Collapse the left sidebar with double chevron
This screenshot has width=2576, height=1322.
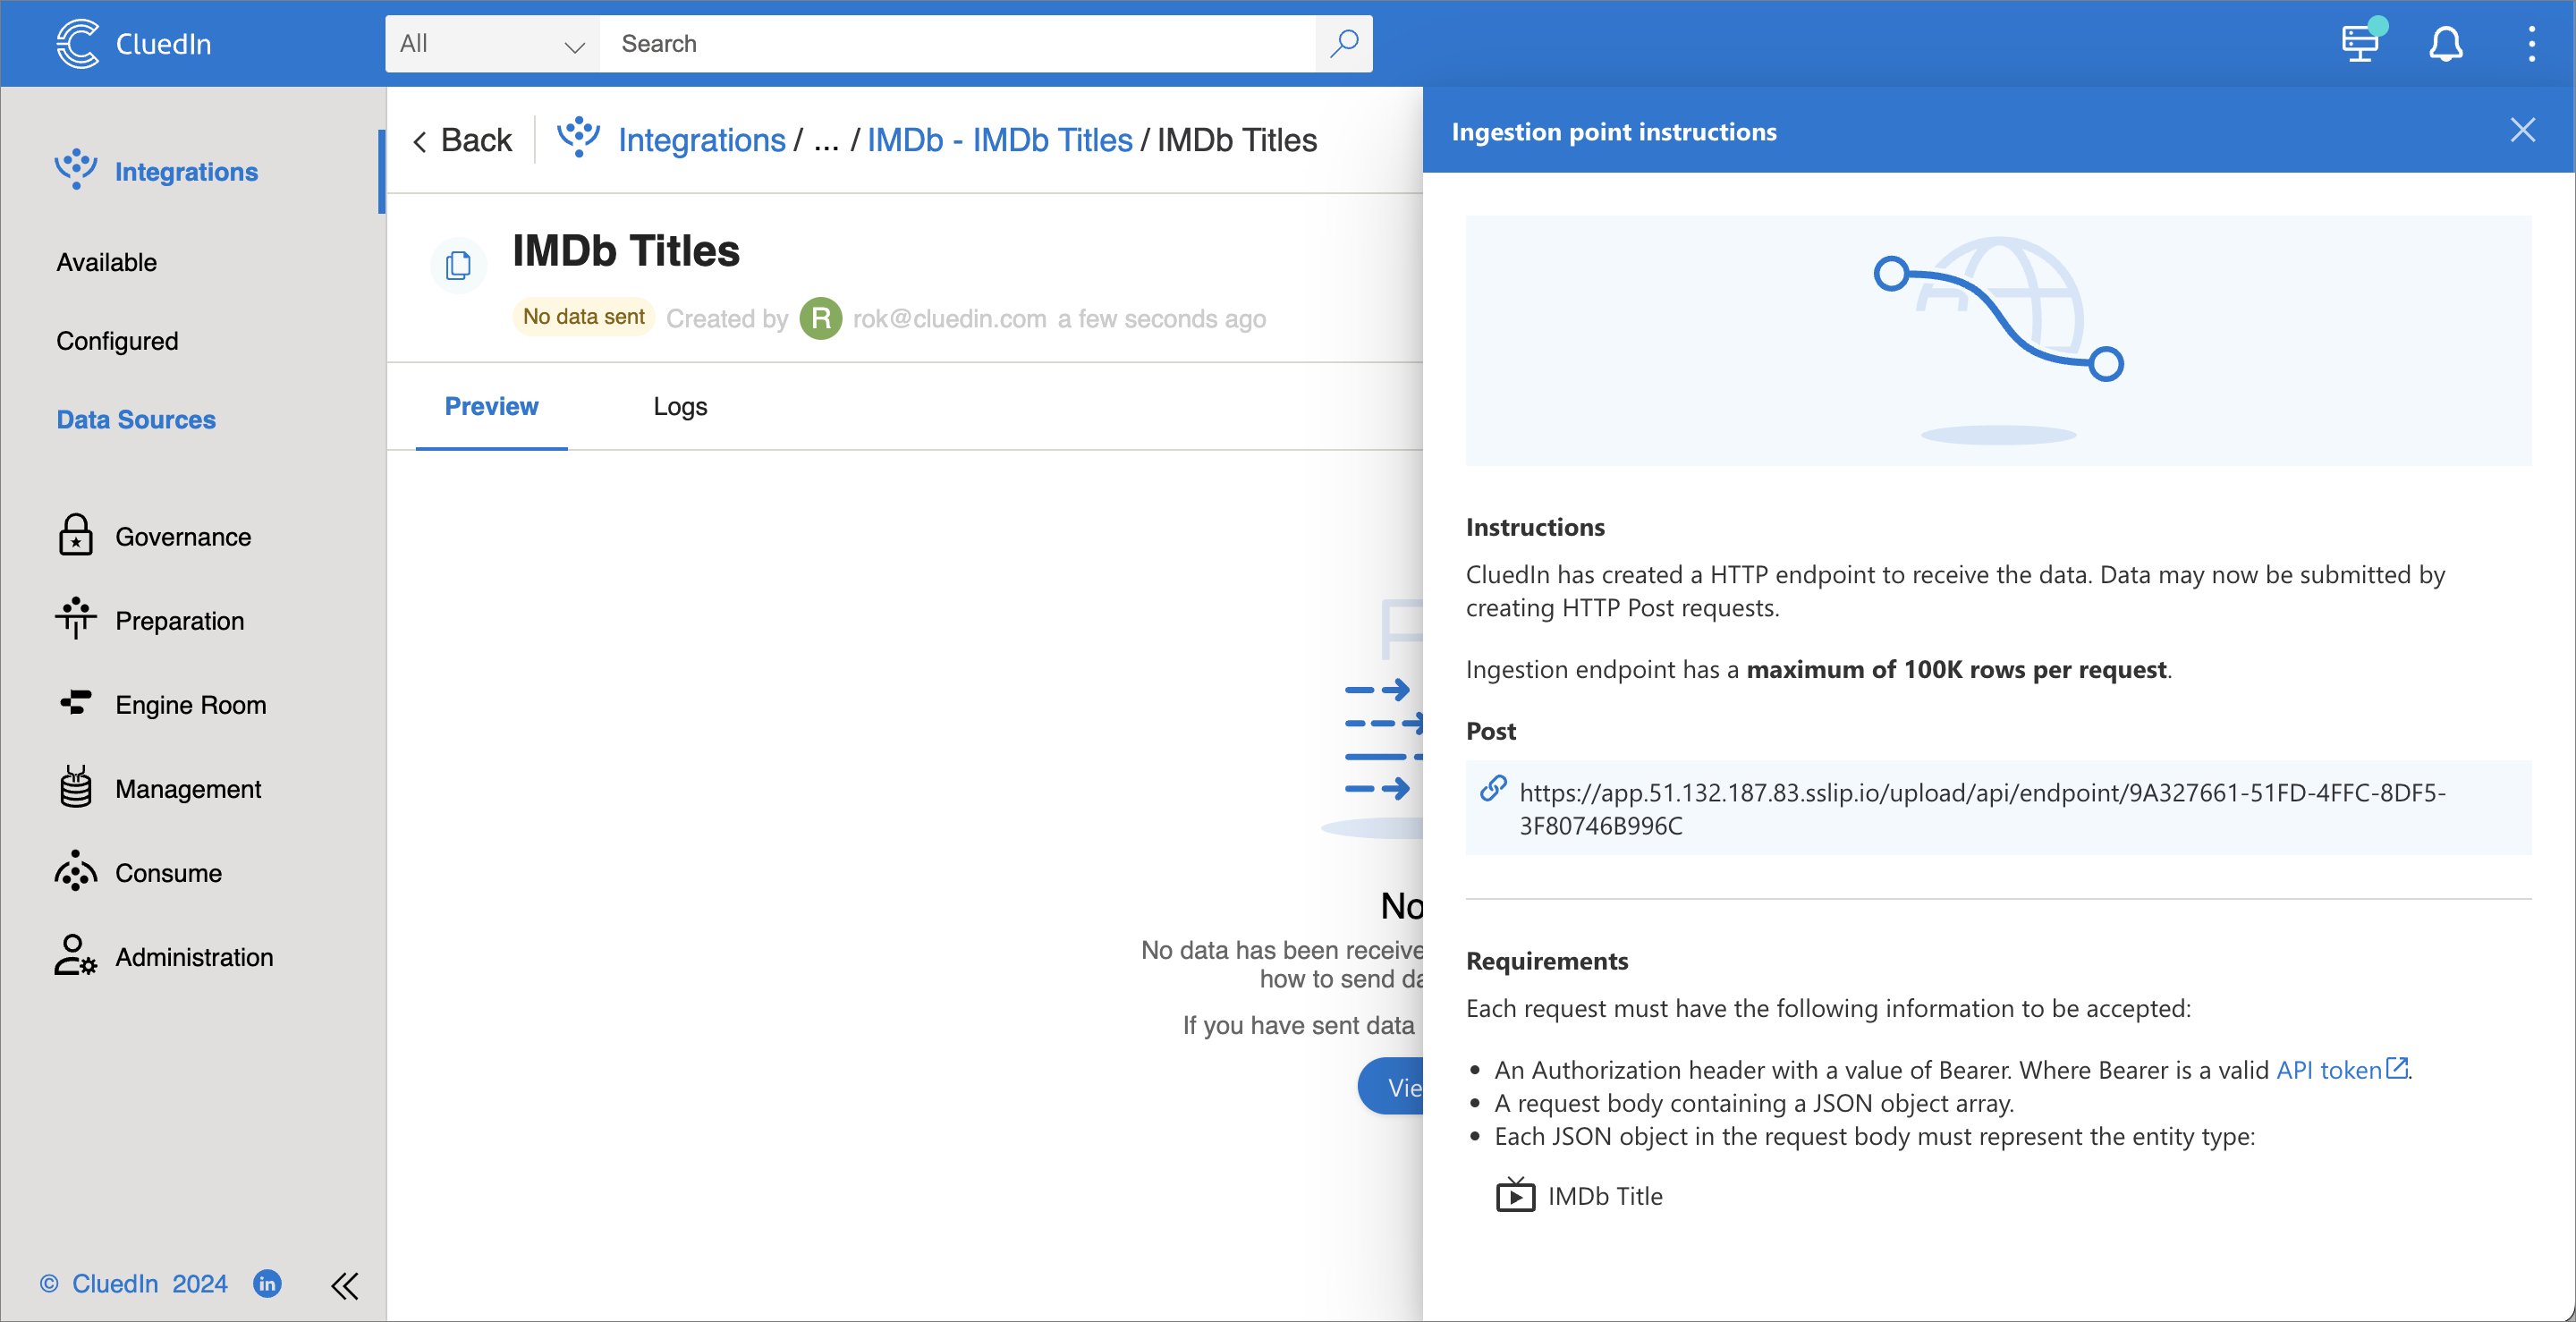344,1285
